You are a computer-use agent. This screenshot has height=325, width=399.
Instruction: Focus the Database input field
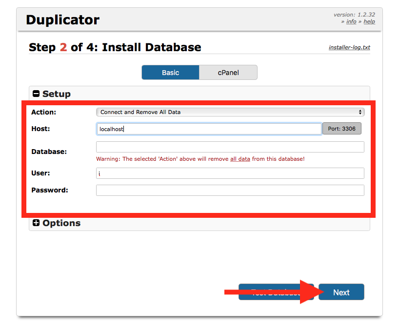point(230,147)
